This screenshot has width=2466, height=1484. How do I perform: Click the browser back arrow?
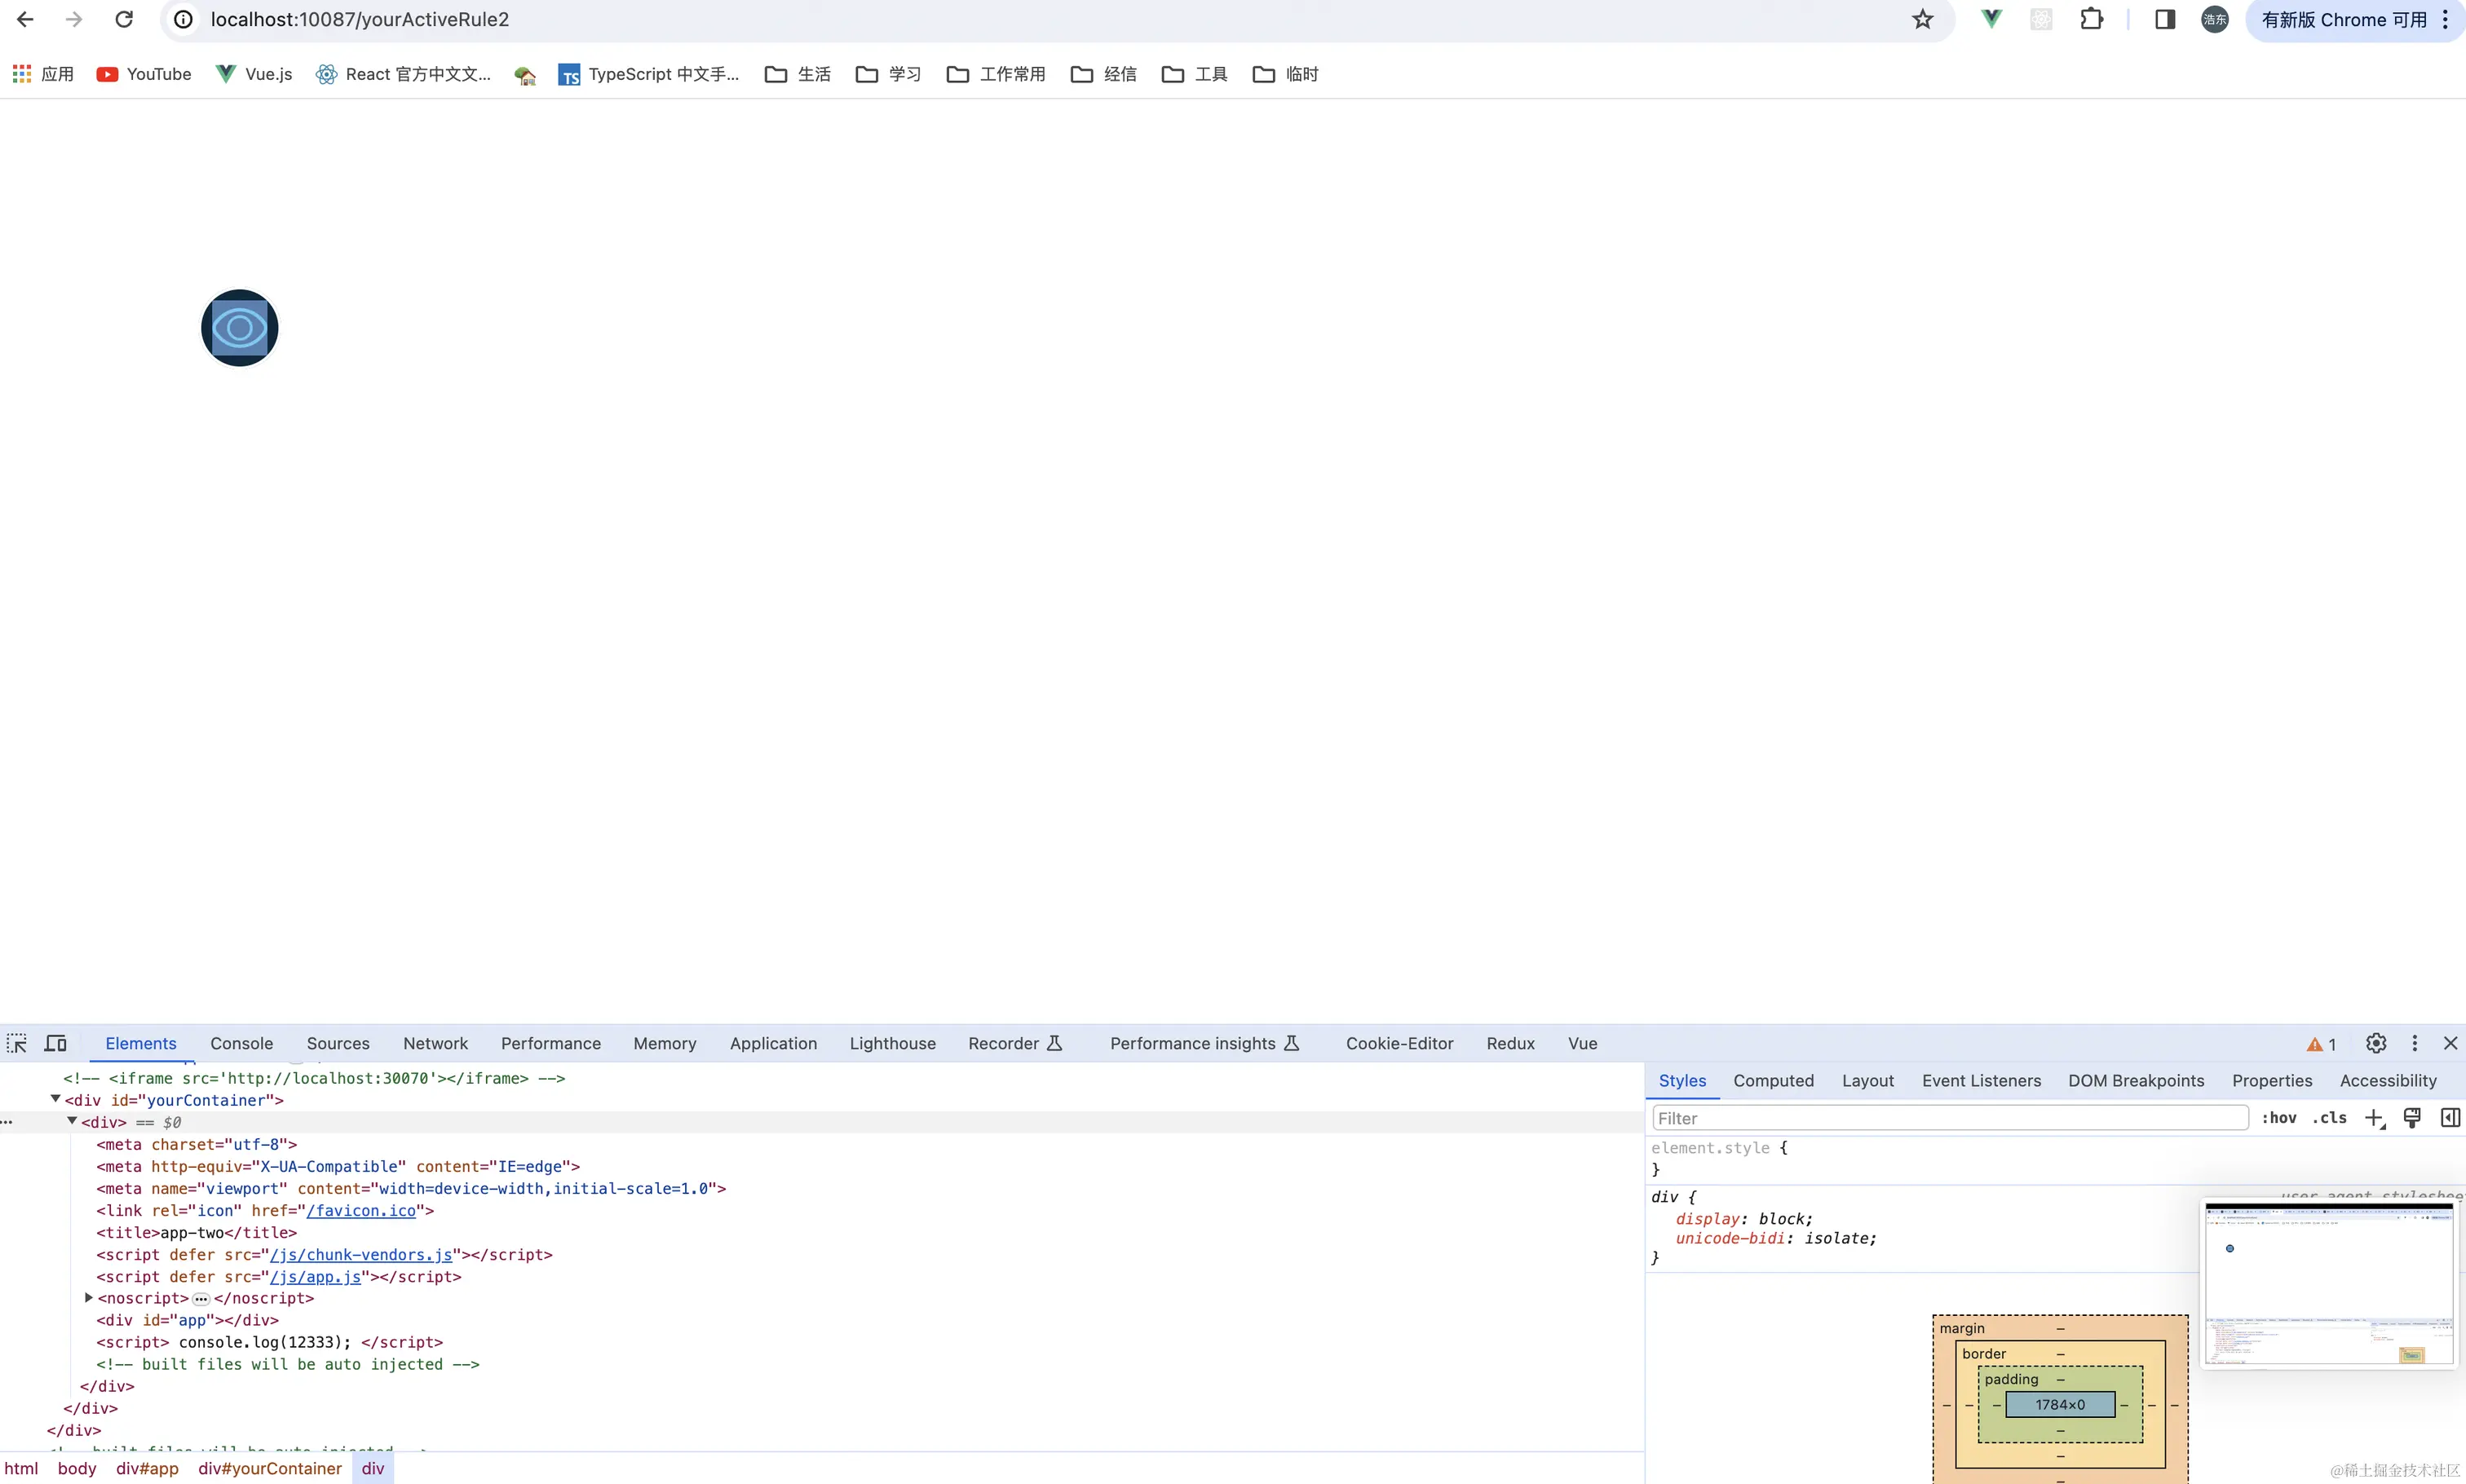(x=25, y=19)
